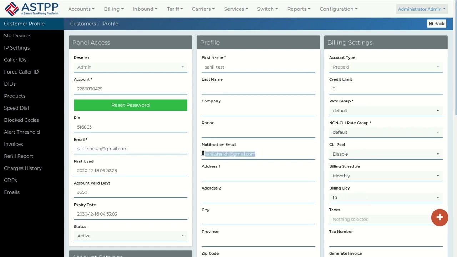The width and height of the screenshot is (457, 257).
Task: Open the CLI Pool Disable dropdown
Action: 386,154
